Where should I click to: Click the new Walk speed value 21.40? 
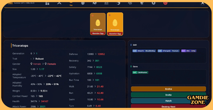(x=100, y=86)
